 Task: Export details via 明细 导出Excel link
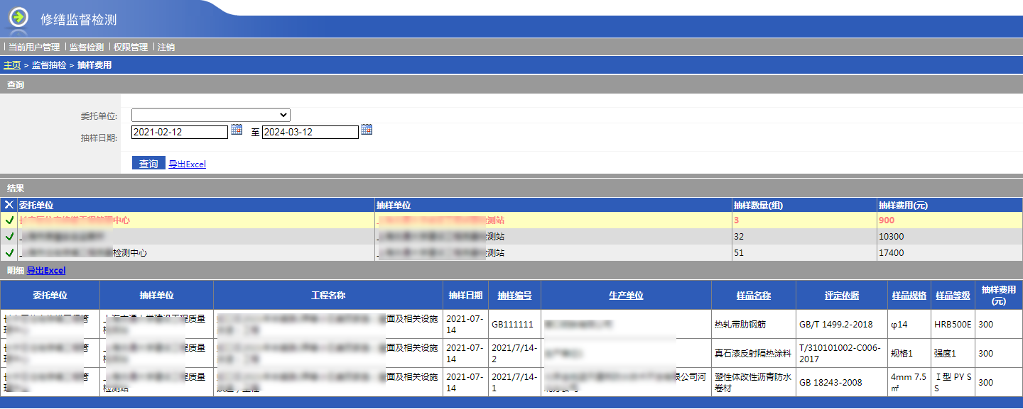(46, 271)
